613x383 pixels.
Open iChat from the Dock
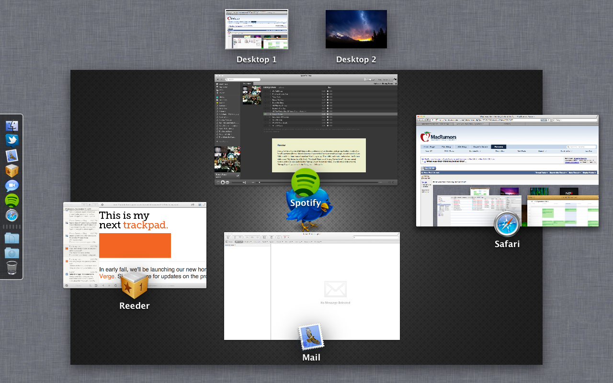point(12,185)
